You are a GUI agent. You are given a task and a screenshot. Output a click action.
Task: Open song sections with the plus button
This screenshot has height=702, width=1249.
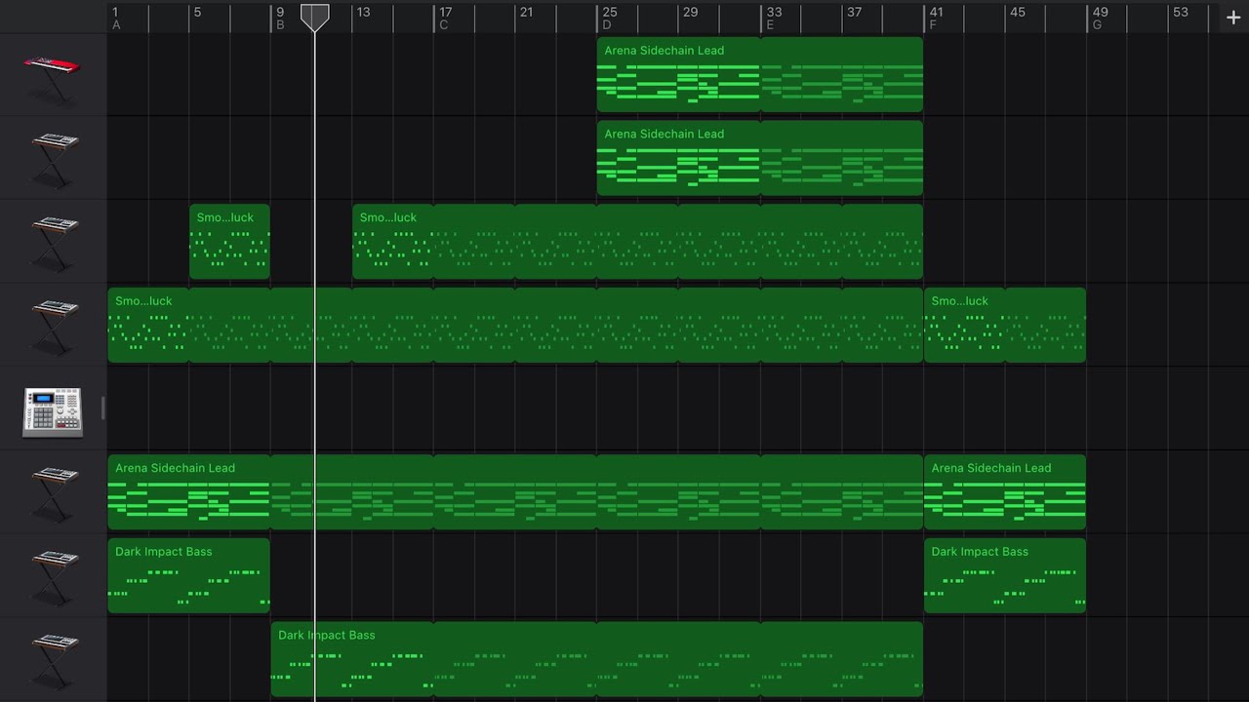tap(1233, 18)
